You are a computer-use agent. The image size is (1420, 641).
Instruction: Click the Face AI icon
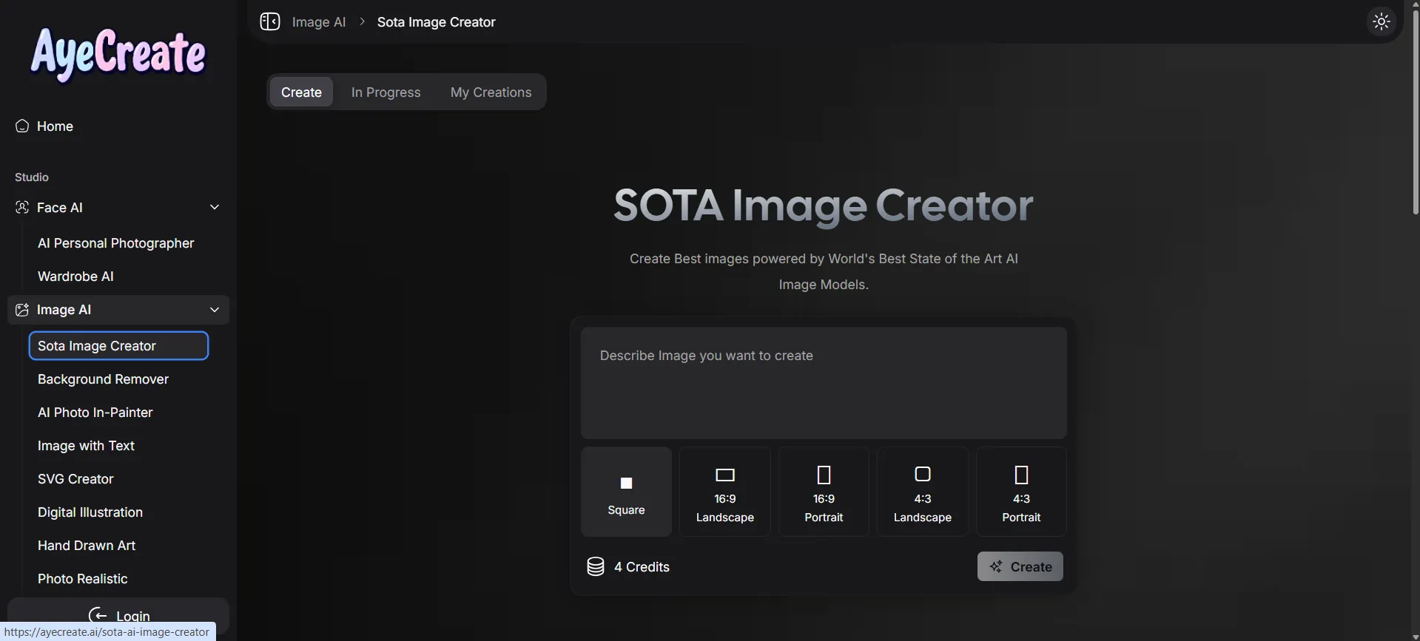pos(22,208)
